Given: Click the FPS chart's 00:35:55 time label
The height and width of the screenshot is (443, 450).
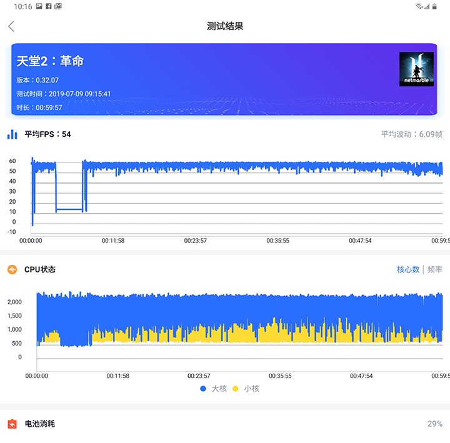Looking at the screenshot, I should point(277,241).
